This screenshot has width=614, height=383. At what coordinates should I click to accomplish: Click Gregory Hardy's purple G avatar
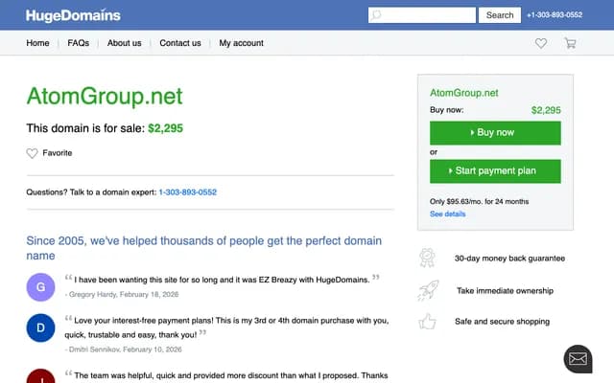40,286
